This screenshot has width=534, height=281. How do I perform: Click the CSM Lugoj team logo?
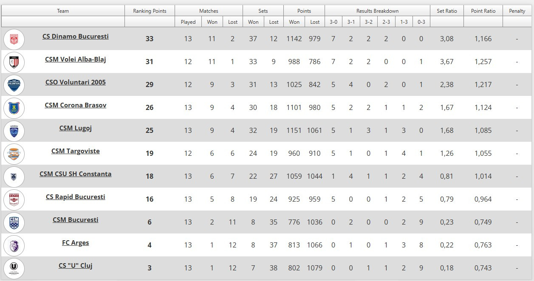click(14, 131)
